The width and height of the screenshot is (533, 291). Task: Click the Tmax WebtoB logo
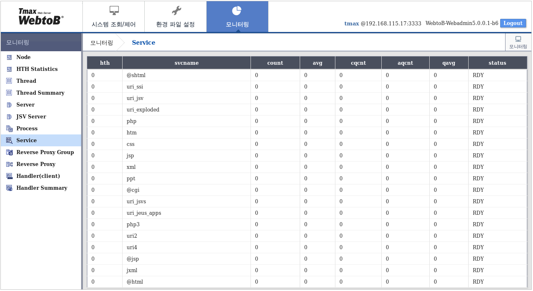pyautogui.click(x=41, y=16)
